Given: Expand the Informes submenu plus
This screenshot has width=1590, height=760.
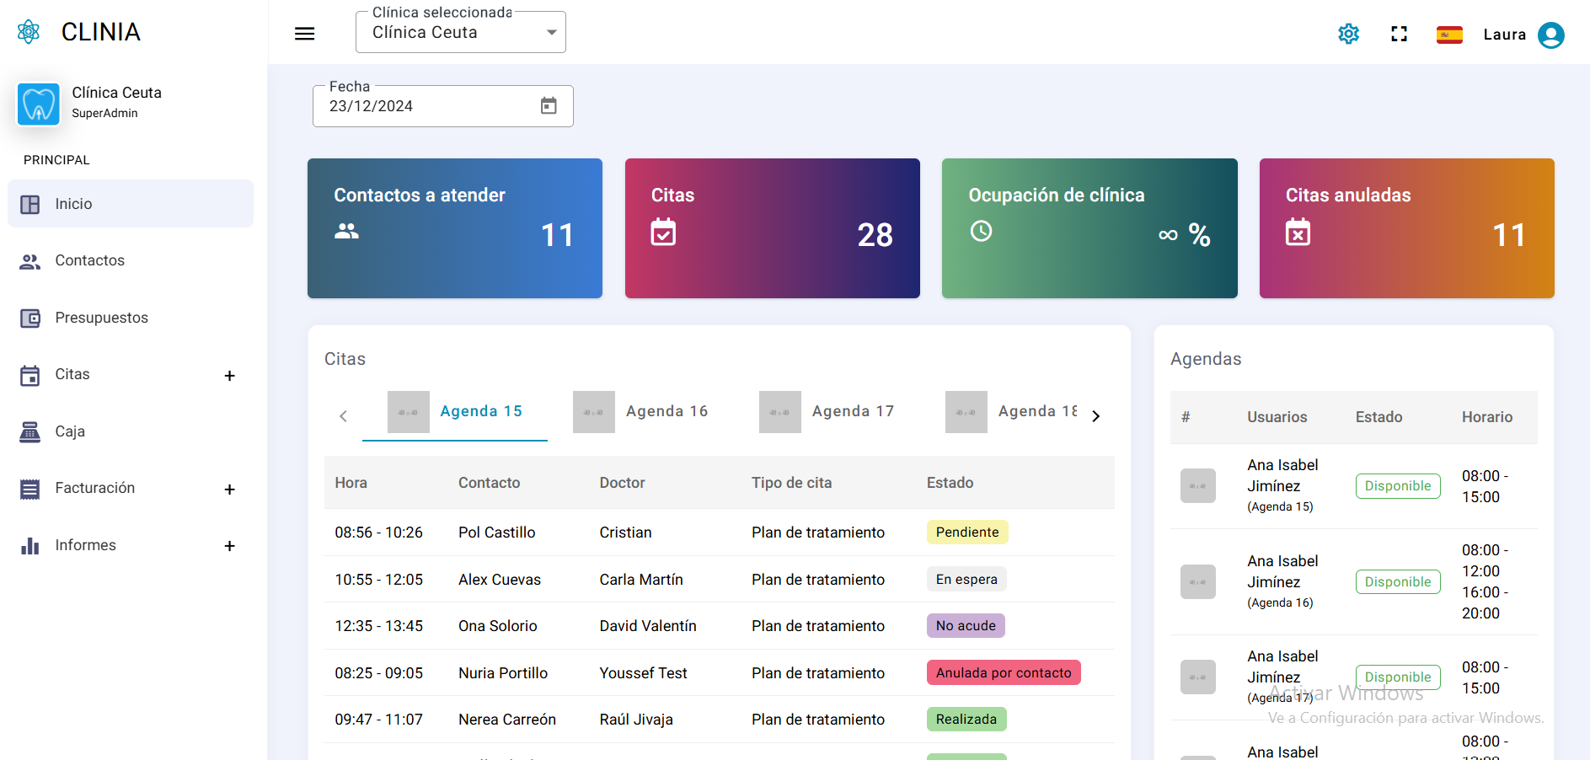Looking at the screenshot, I should [x=229, y=546].
